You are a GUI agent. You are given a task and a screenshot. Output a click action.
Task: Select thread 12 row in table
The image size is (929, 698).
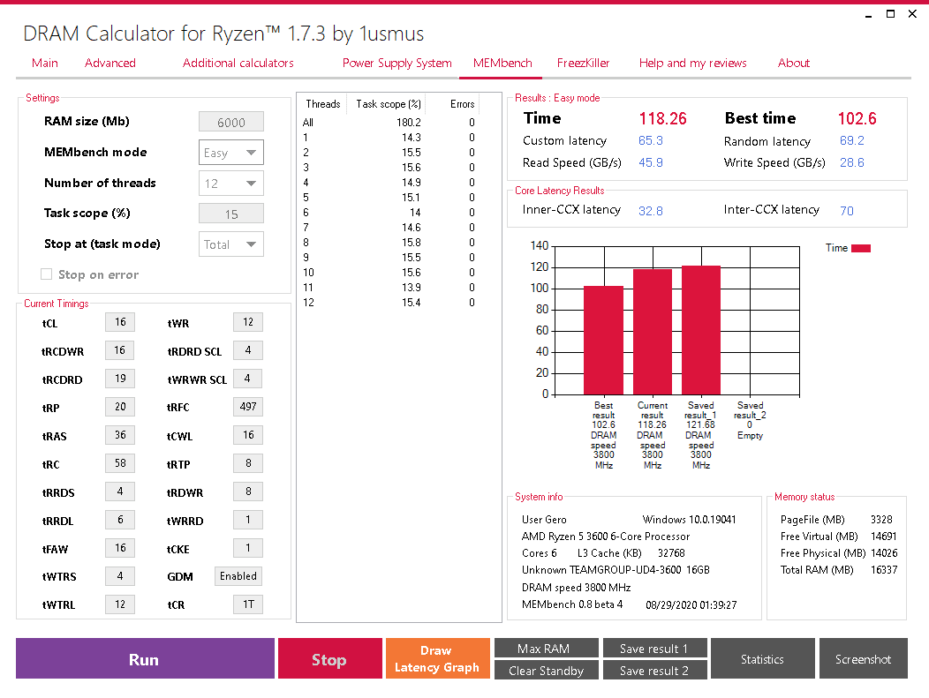coord(389,303)
